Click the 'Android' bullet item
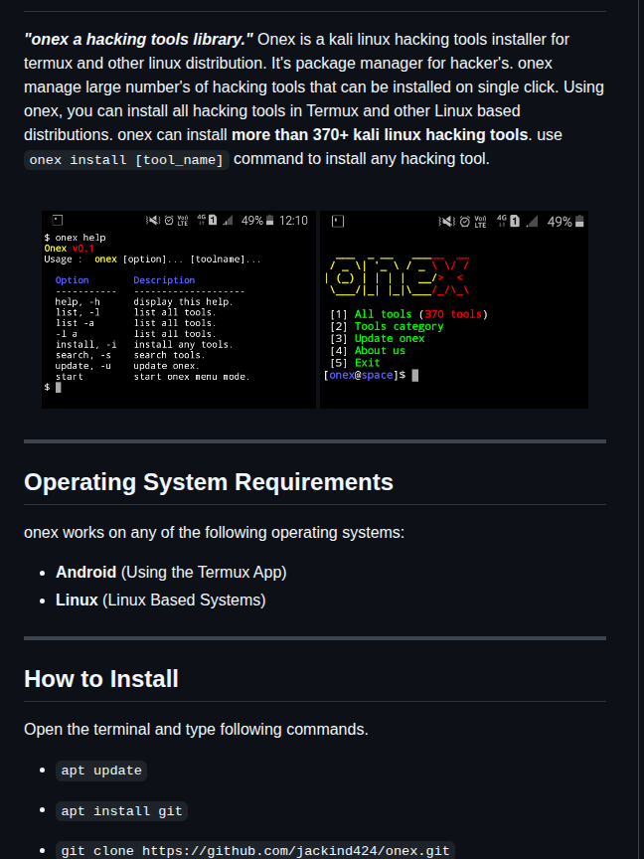This screenshot has height=859, width=644. click(x=171, y=573)
